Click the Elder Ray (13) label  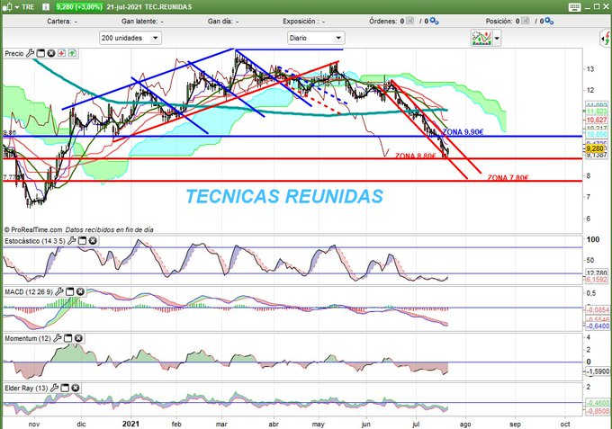26,388
